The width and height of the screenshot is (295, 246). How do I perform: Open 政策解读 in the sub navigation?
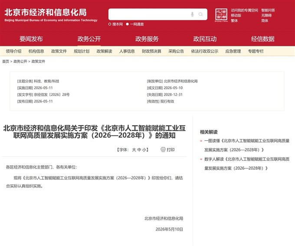[104, 51]
